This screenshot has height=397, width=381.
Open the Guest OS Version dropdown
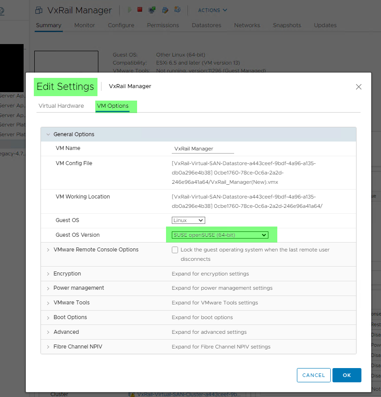coord(220,235)
